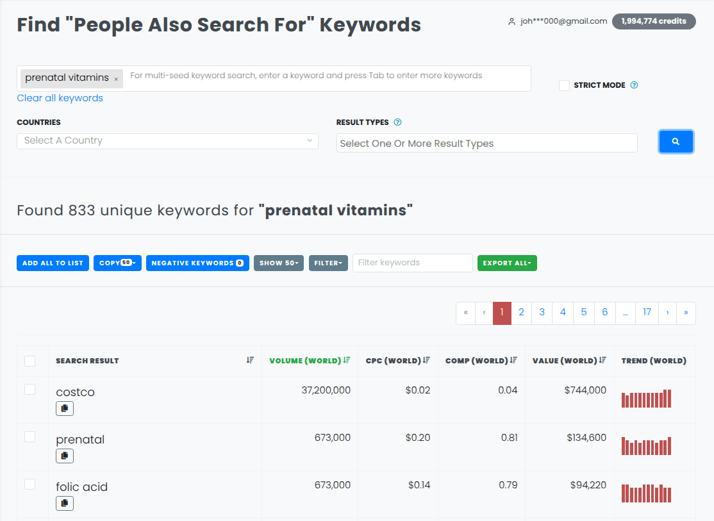Remove the 'prenatal vitamins' keyword tag
Screen dimensions: 714x521
pos(116,79)
